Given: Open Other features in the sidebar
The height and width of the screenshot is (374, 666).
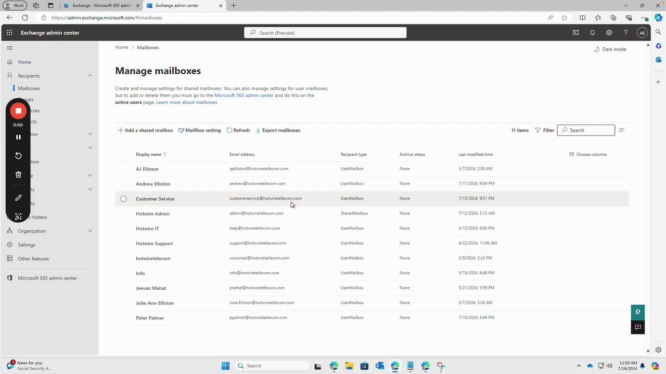Looking at the screenshot, I should pyautogui.click(x=33, y=259).
